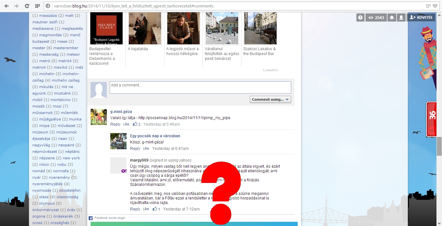Open the new york tag
442x226 pixels.
coord(71,158)
